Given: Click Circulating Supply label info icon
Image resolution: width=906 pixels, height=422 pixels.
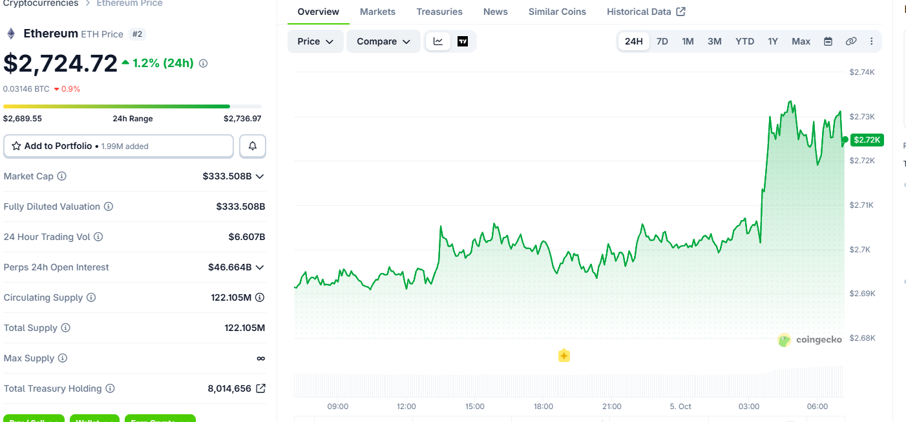Looking at the screenshot, I should click(x=91, y=297).
